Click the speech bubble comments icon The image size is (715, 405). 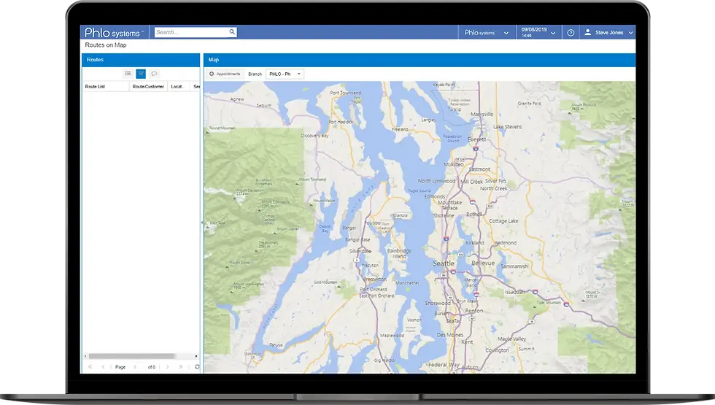(x=154, y=74)
